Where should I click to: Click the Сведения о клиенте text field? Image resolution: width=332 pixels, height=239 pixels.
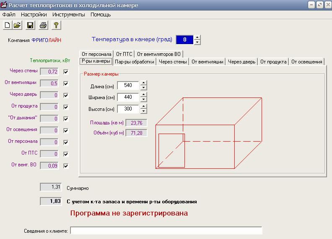[166, 231]
